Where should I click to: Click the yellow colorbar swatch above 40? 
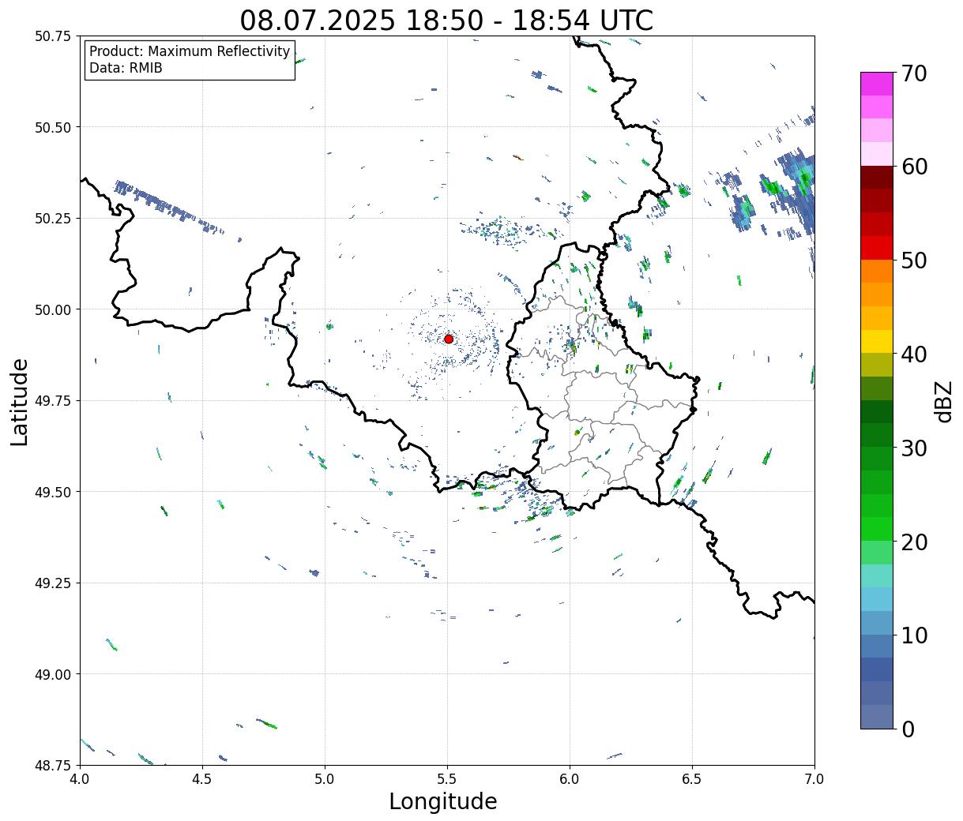point(877,341)
